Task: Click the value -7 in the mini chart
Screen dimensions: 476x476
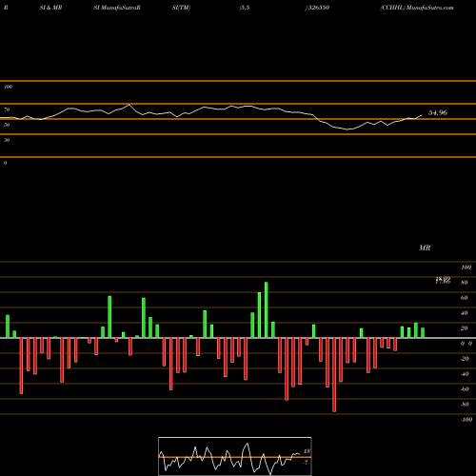Action: (x=306, y=463)
